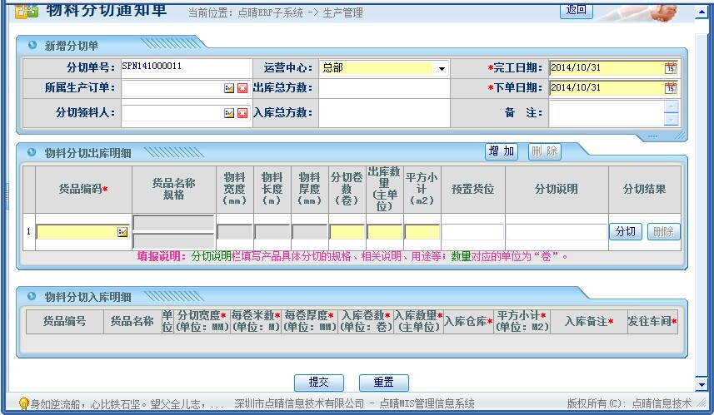Click the 分切卷数 input in row 1
Screen dimensions: 714x415
(347, 232)
